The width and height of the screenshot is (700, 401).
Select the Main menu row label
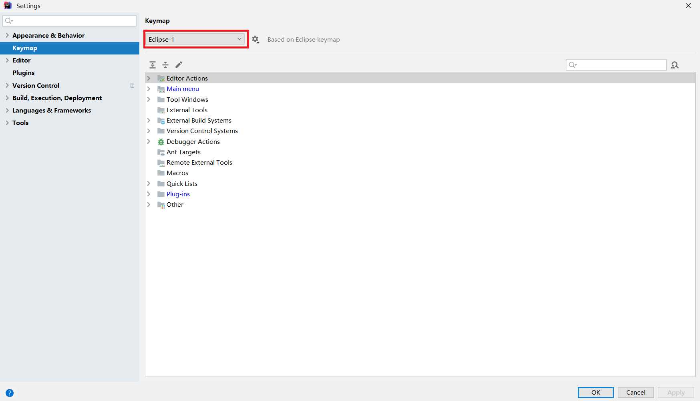[183, 89]
